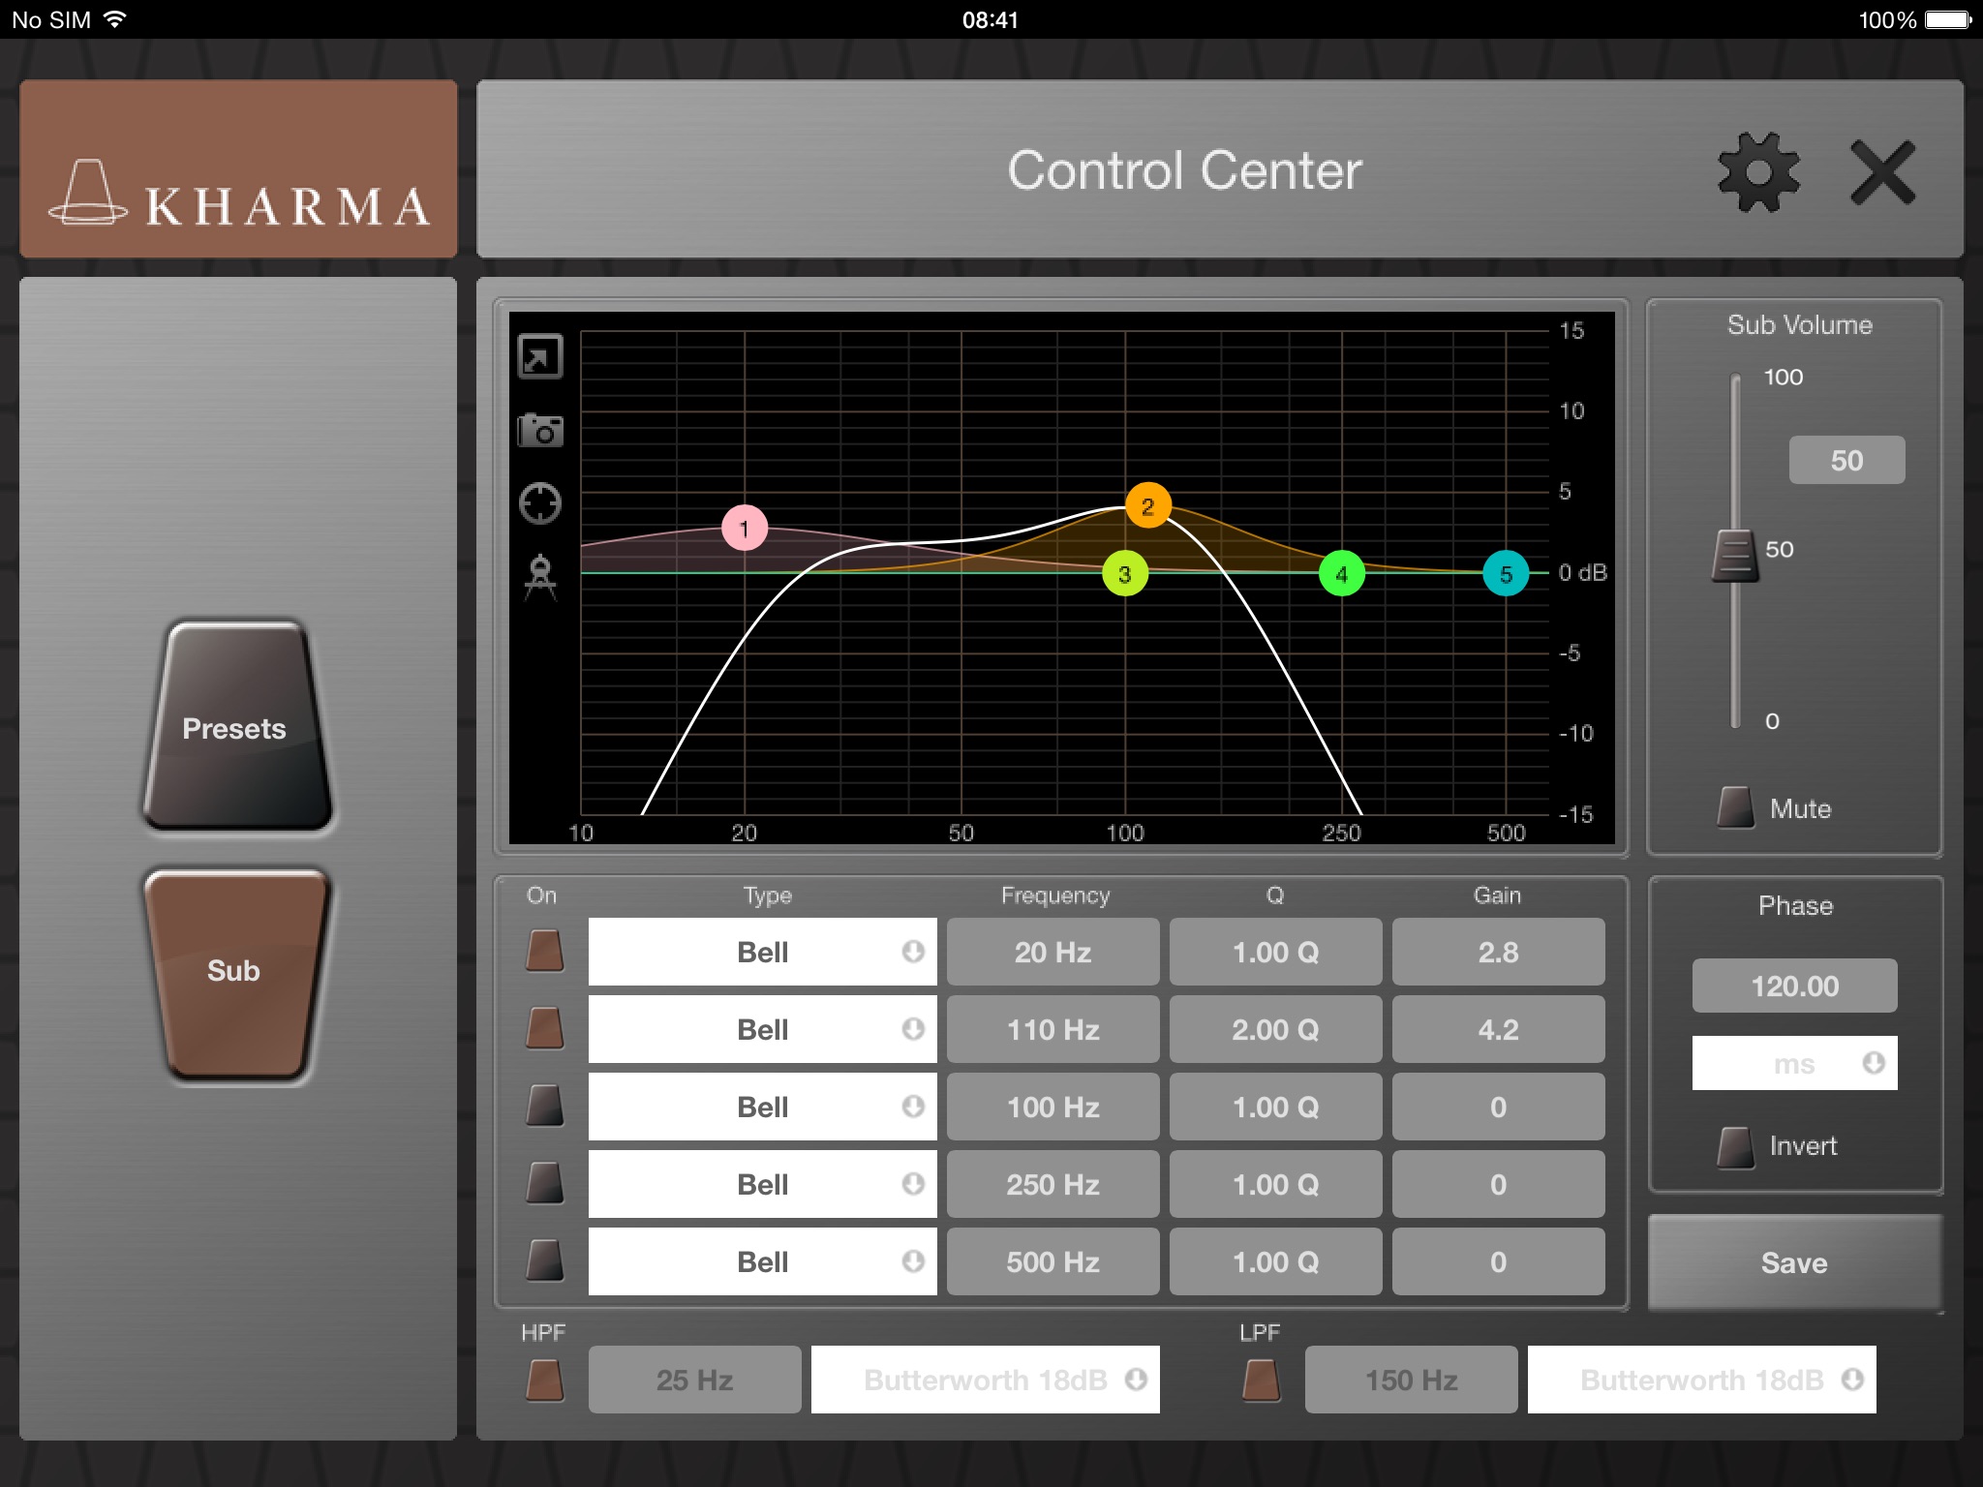Tap the crosshair target icon beside the graph
This screenshot has width=1983, height=1487.
click(540, 503)
